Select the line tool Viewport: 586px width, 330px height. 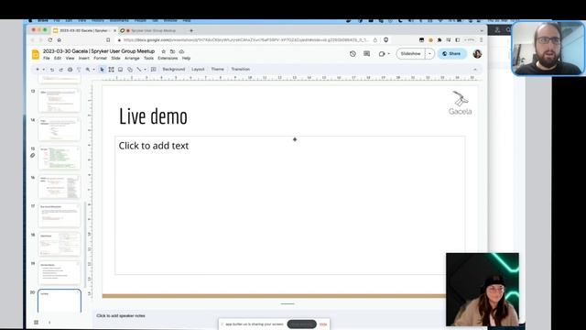point(139,70)
